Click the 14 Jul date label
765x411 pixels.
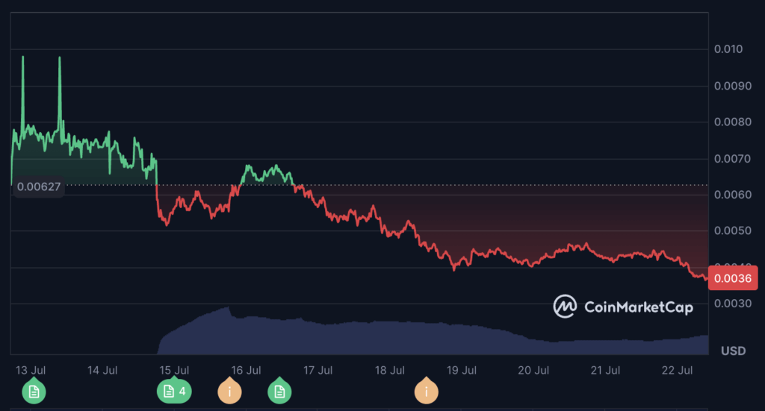(x=102, y=370)
